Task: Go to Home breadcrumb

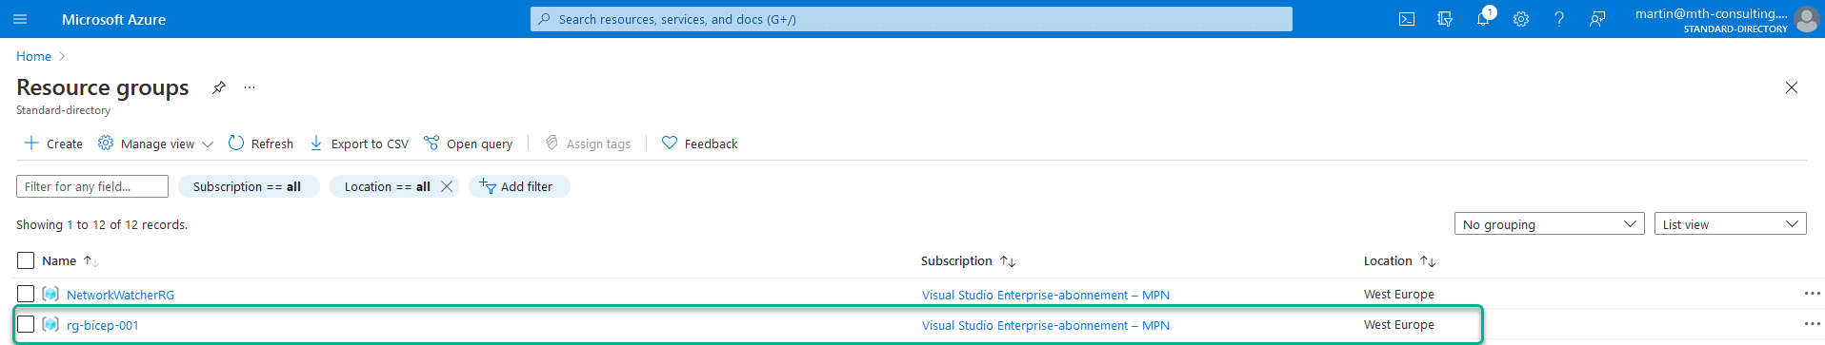Action: click(x=33, y=56)
